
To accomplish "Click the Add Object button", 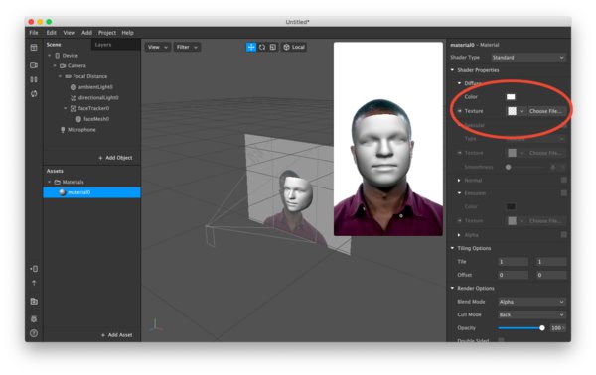I will (x=115, y=158).
